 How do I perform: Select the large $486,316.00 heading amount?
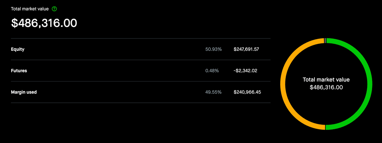tap(44, 23)
